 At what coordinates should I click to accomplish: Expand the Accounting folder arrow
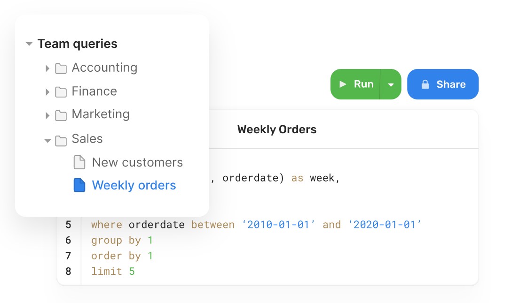[x=47, y=68]
